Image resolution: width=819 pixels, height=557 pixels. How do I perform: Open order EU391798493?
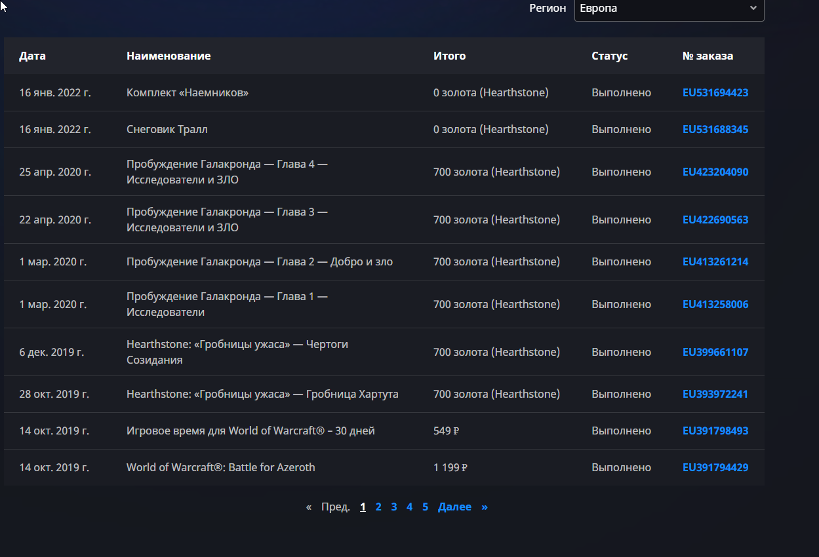715,431
